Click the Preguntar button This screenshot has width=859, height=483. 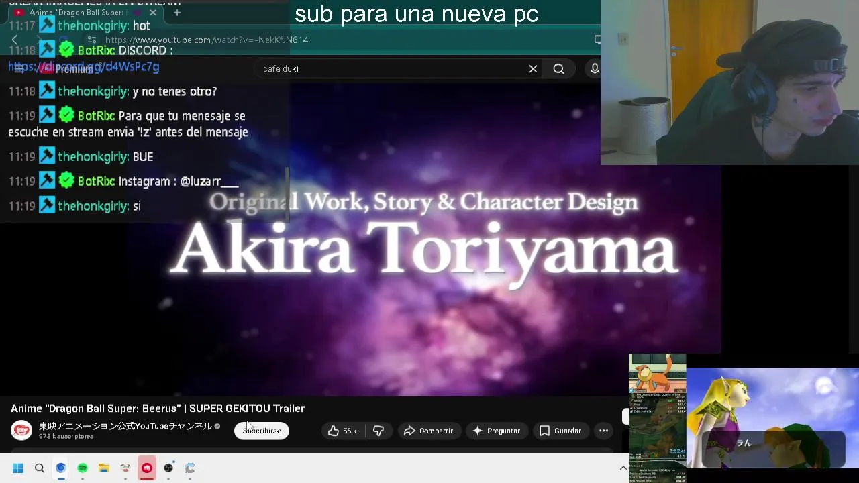tap(496, 431)
